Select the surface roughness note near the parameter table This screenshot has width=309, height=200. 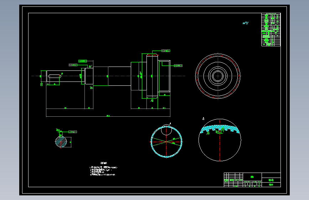(246, 23)
